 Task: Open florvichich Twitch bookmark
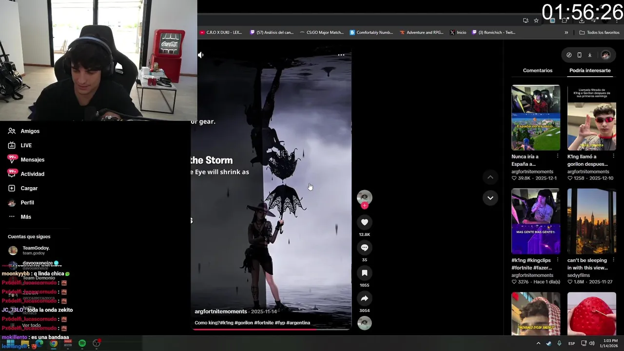click(x=493, y=33)
